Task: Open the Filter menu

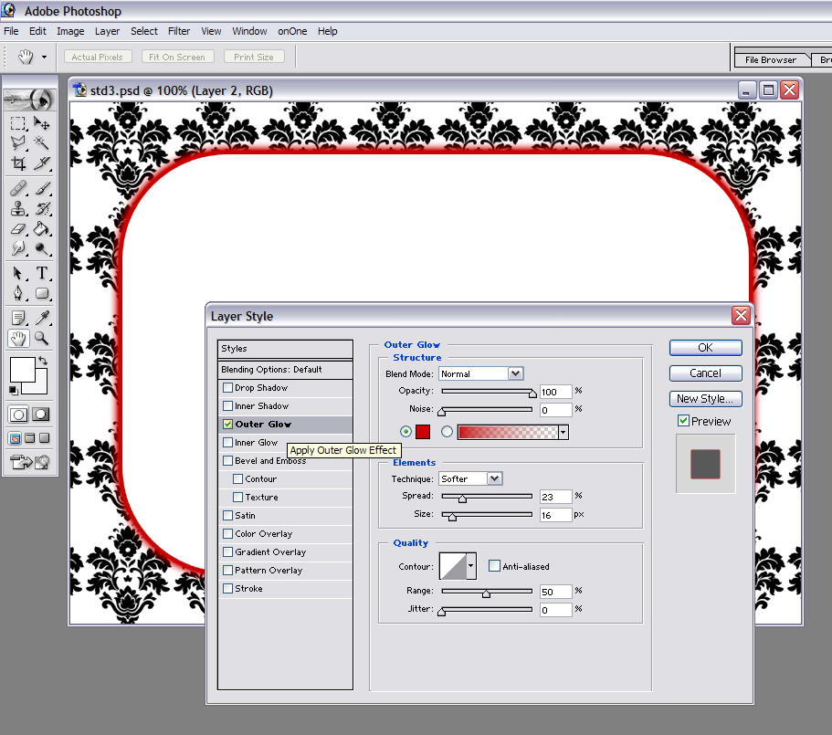Action: point(179,31)
